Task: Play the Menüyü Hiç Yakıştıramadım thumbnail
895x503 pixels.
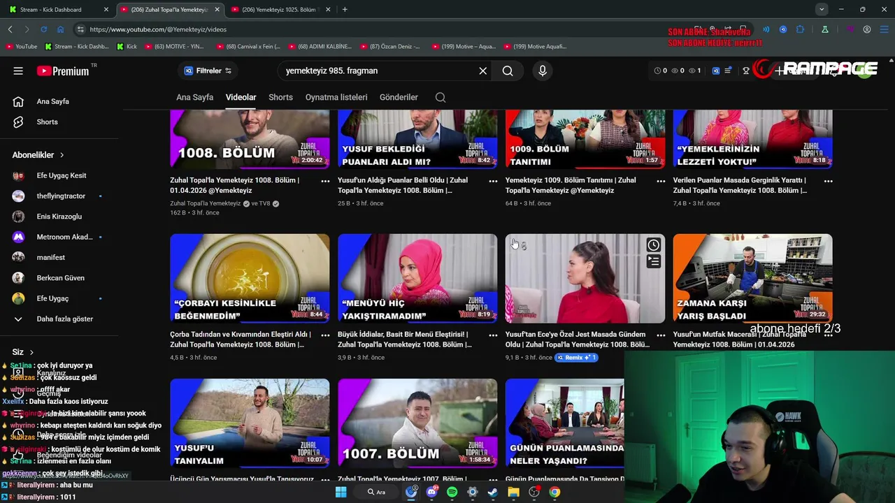Action: (x=417, y=278)
